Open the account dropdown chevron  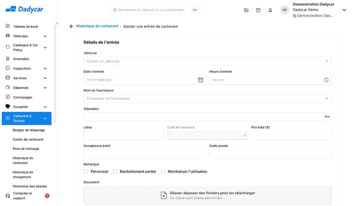coord(344,10)
